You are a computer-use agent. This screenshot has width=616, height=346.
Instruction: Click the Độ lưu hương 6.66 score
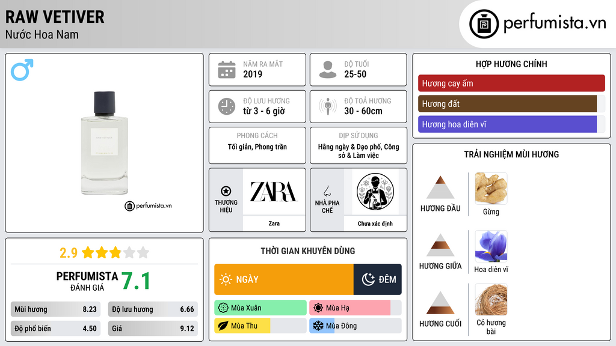point(153,309)
